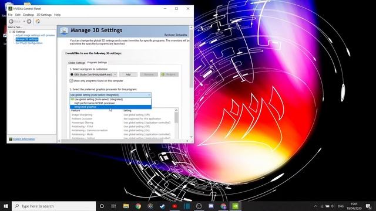Image resolution: width=376 pixels, height=211 pixels.
Task: Open the Windows Start menu
Action: tap(6, 206)
